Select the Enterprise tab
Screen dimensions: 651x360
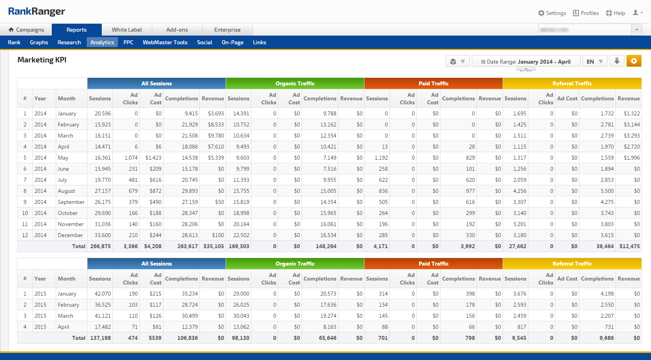click(227, 30)
